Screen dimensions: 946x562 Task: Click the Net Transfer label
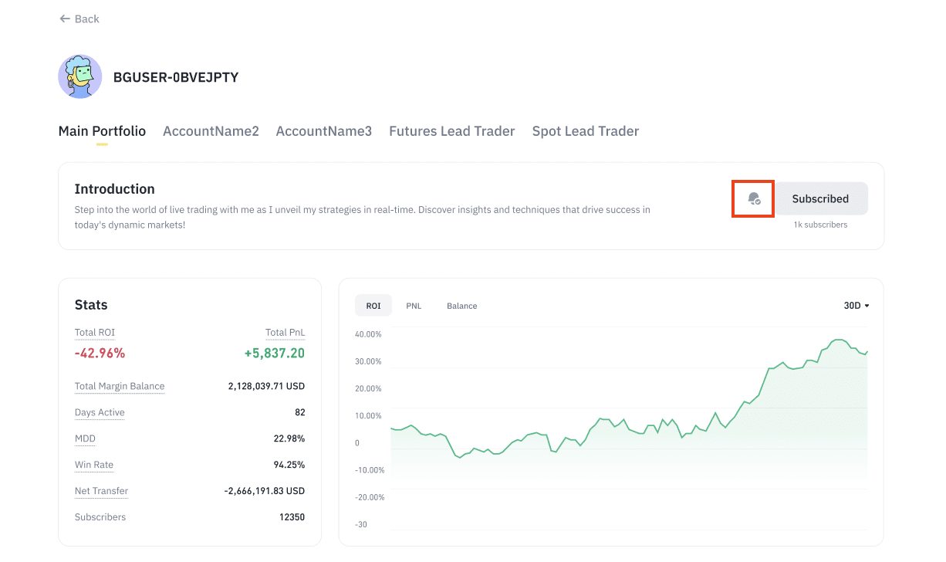101,491
